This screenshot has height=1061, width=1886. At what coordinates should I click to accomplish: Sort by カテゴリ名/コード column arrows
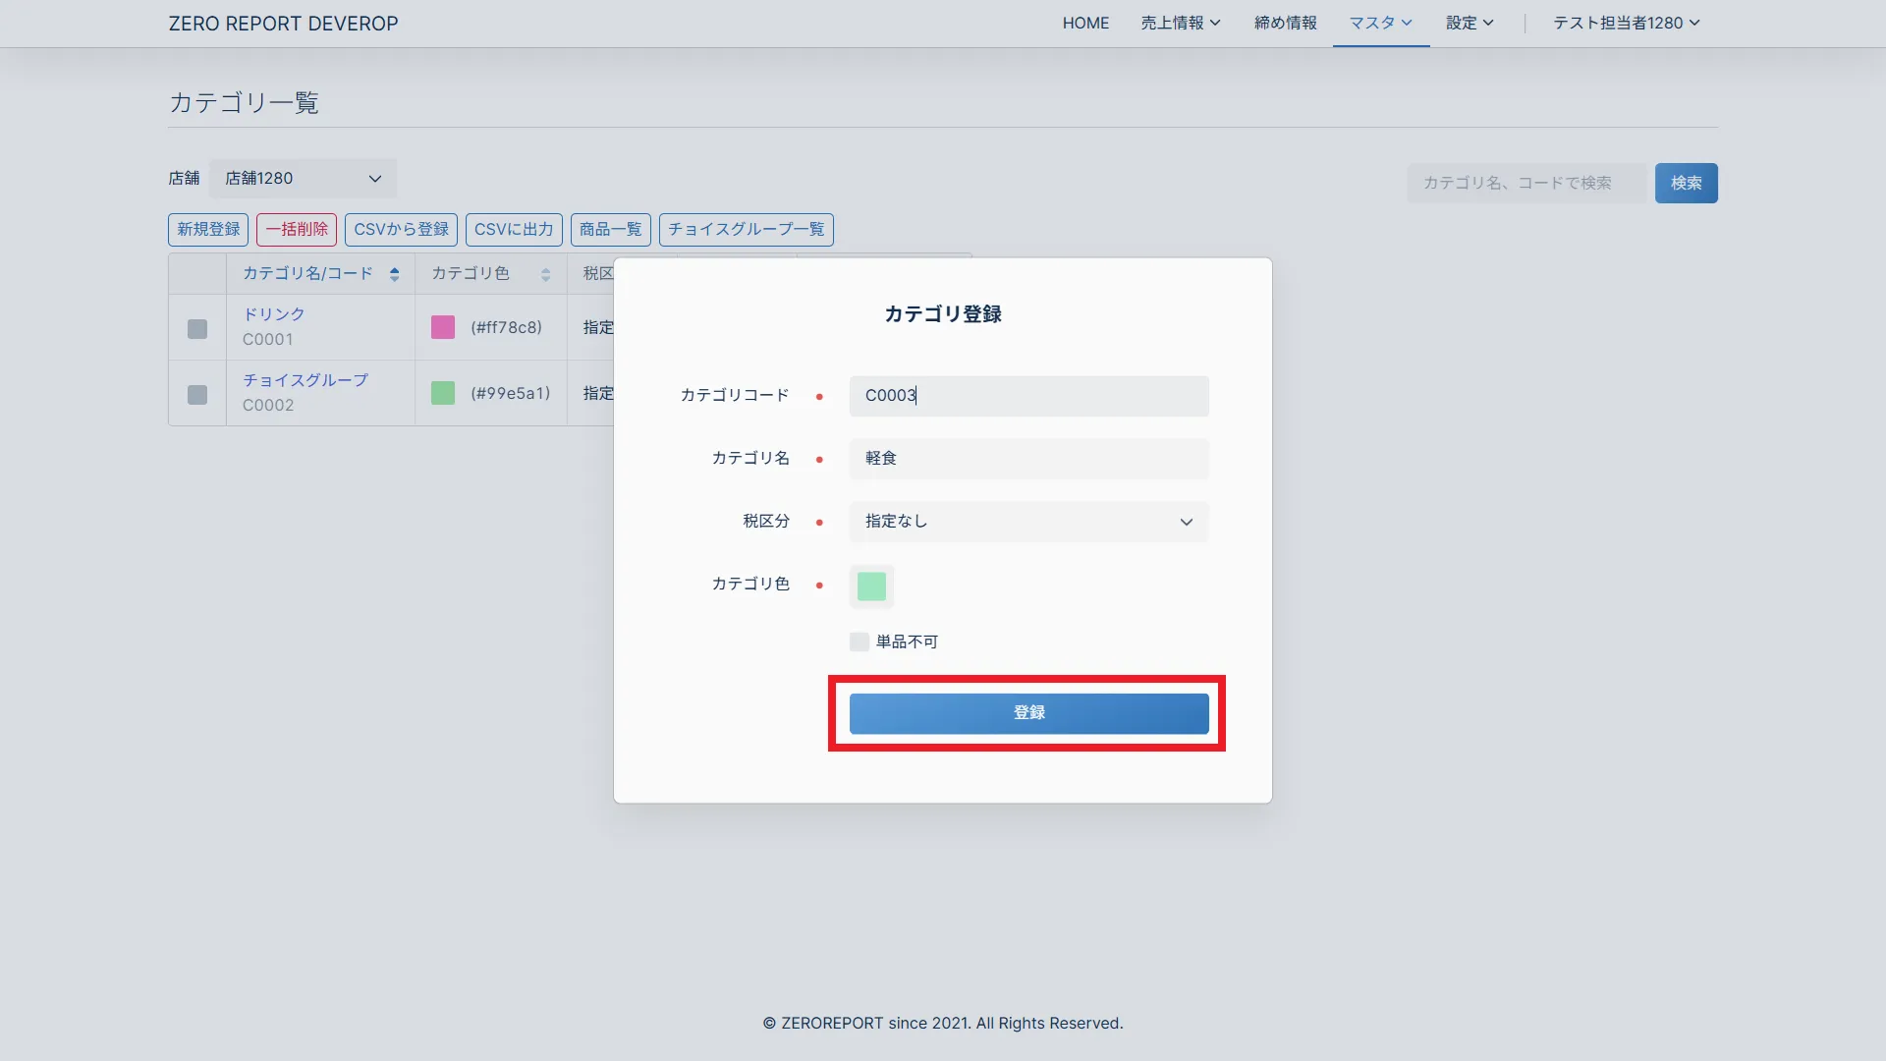tap(394, 274)
